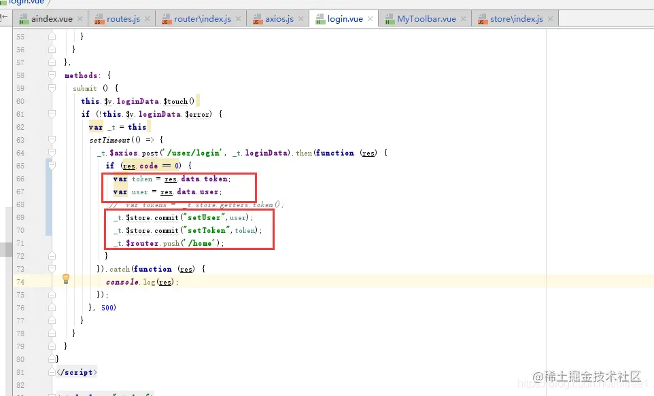654x396 pixels.
Task: Click 'methods' keyword on line 58
Action: pos(81,75)
